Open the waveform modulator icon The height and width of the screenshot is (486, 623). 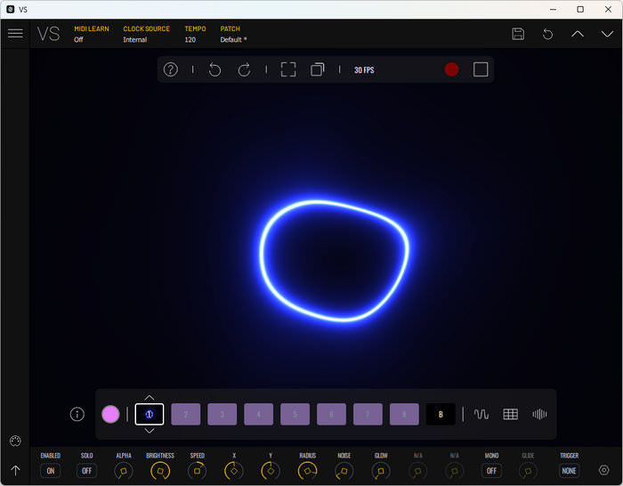tap(481, 414)
